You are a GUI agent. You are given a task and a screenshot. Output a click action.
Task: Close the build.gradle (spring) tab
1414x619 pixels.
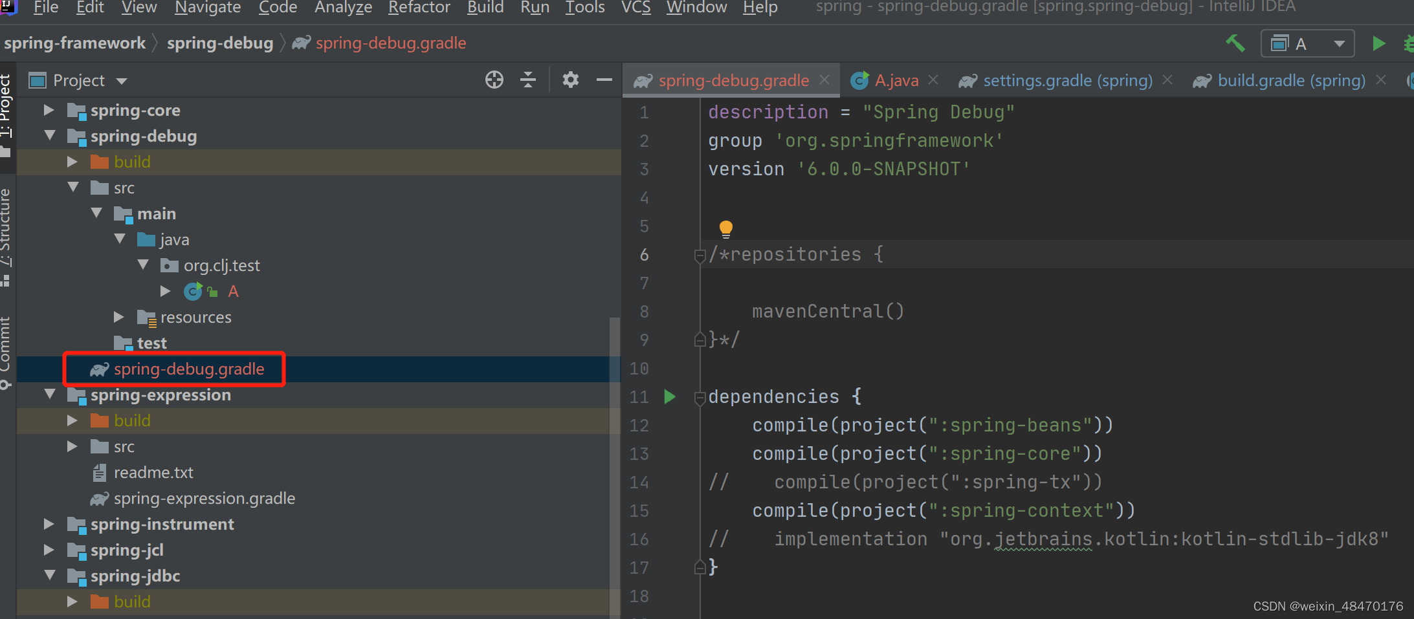(x=1381, y=80)
